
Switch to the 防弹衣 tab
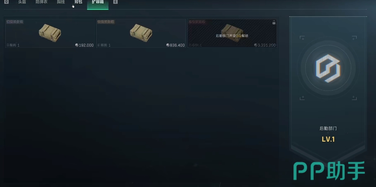pos(42,2)
